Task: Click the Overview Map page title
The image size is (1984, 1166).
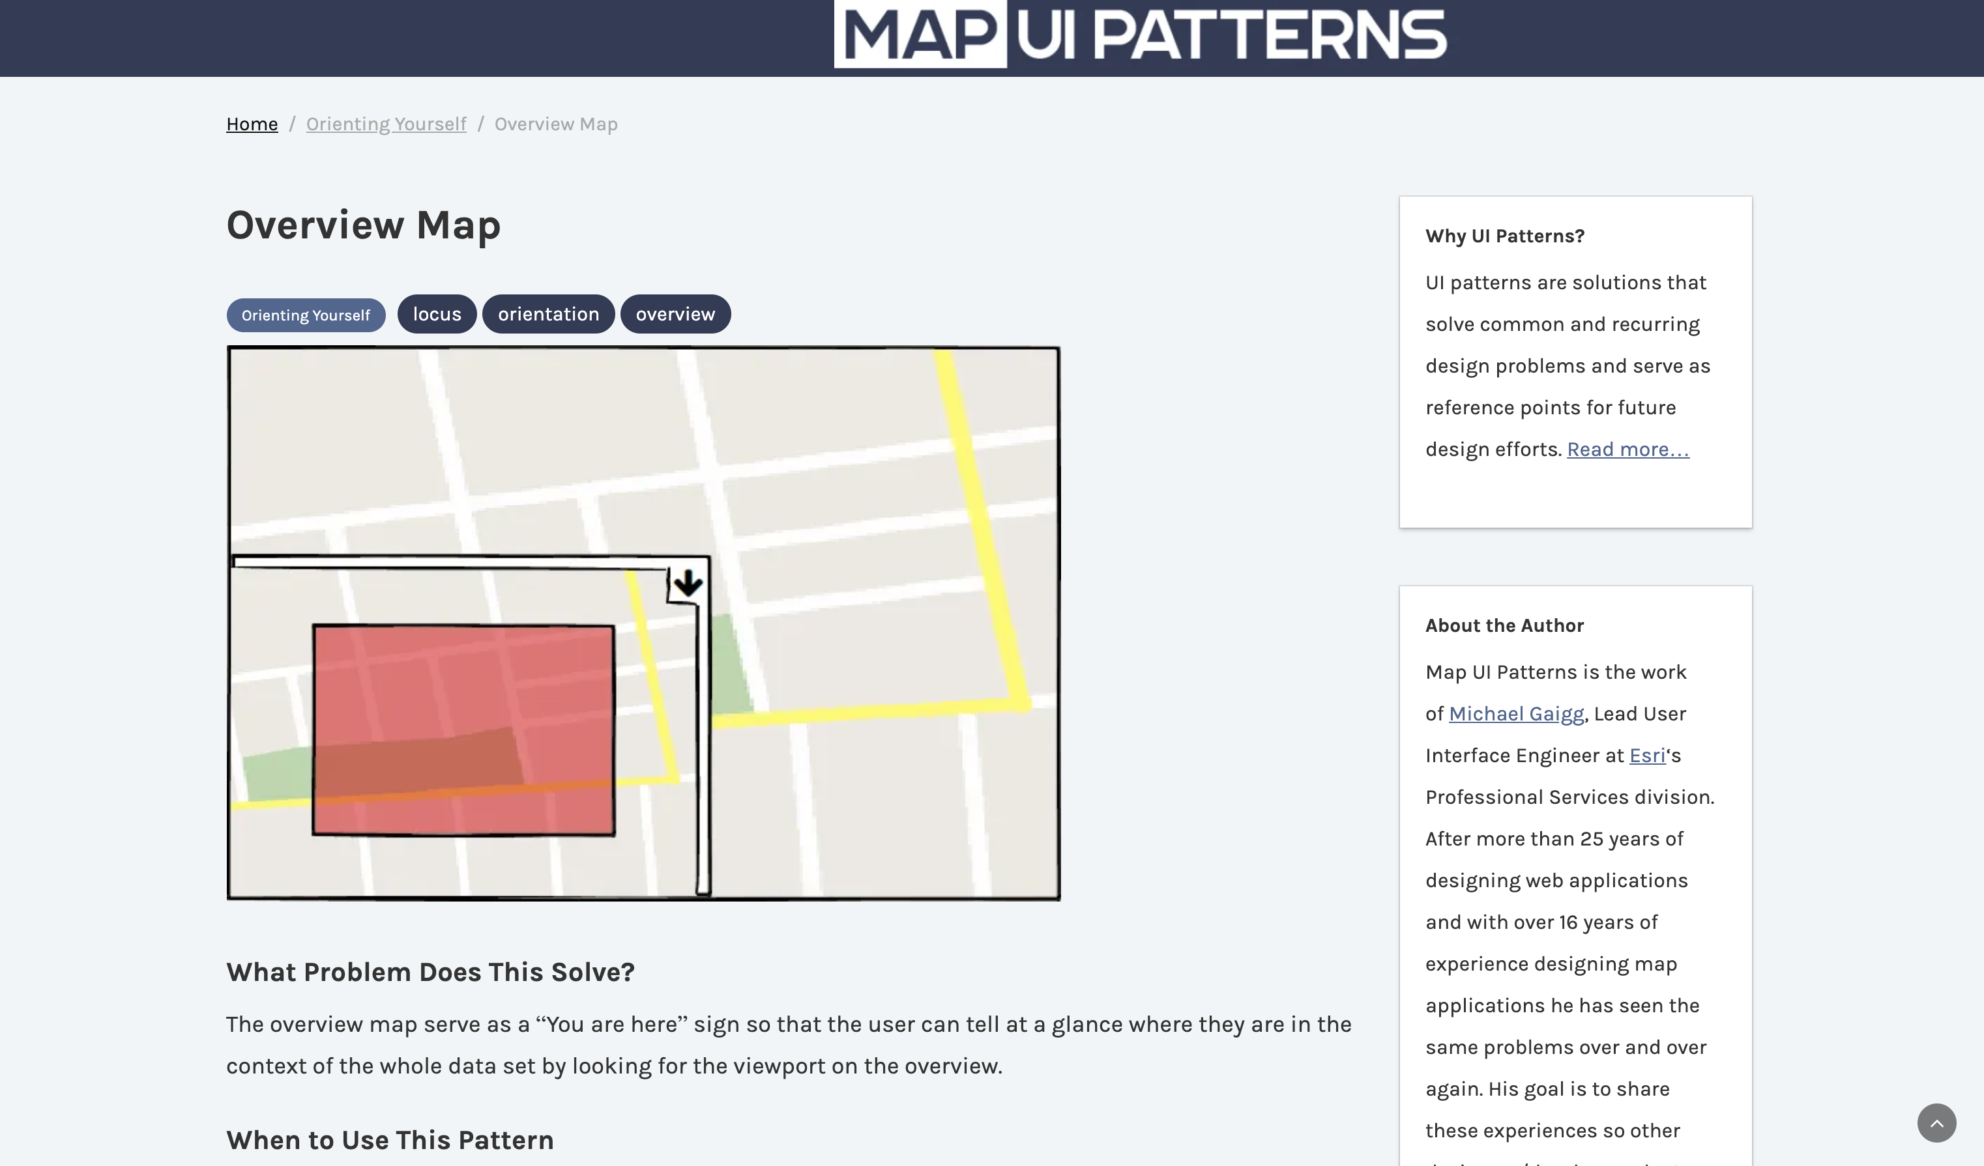Action: click(363, 226)
